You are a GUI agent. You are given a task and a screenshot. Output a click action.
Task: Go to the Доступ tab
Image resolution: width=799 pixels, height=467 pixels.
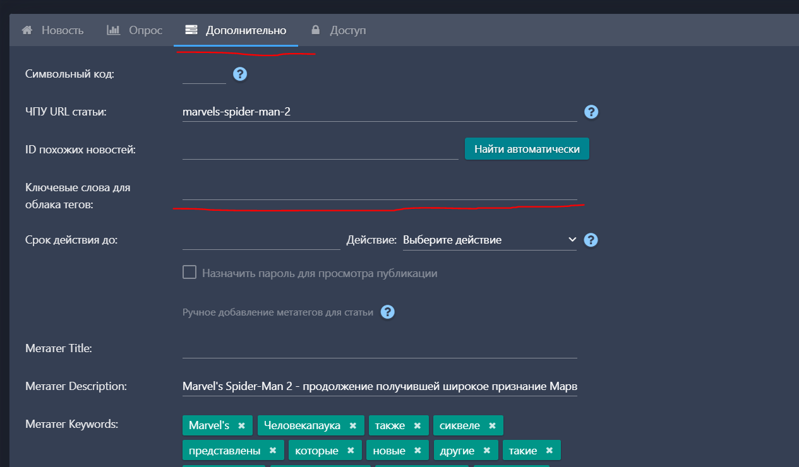[x=339, y=30]
